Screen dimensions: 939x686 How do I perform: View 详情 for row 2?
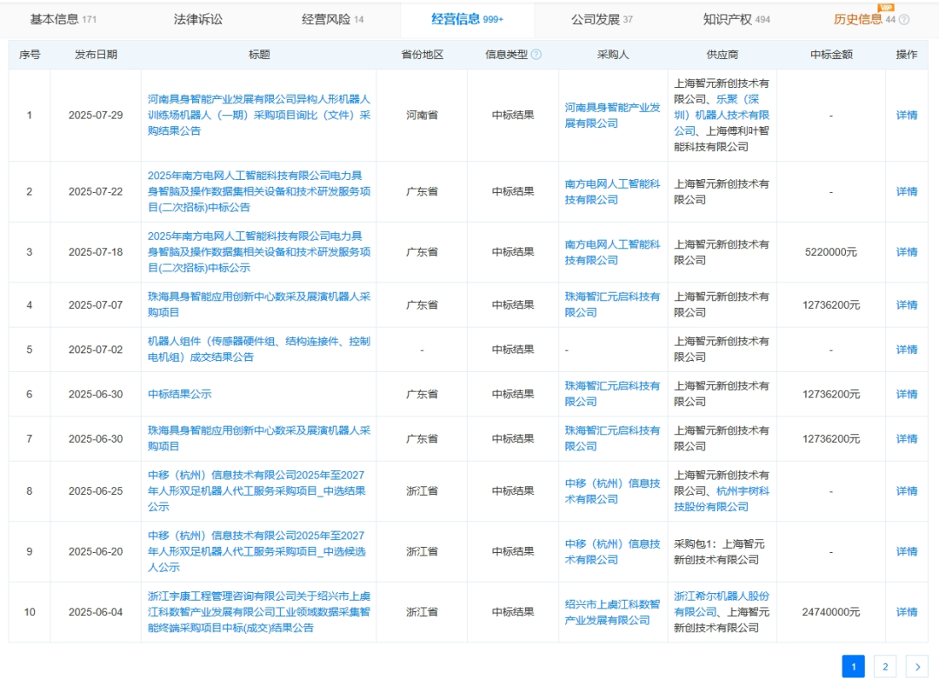click(x=907, y=191)
